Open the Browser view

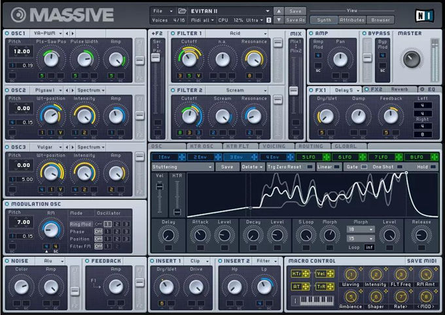(x=380, y=20)
